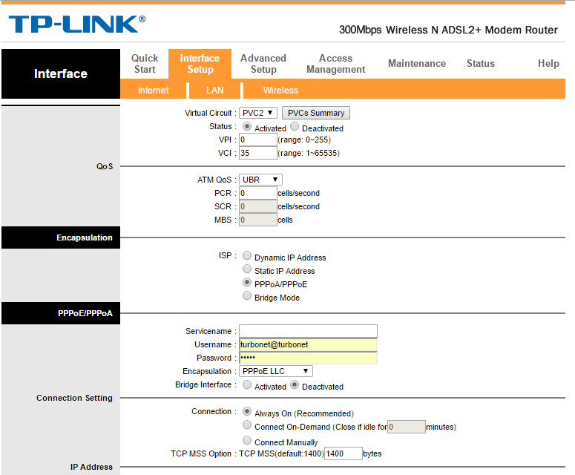Select the LAN sub-tab
The width and height of the screenshot is (575, 475).
point(214,91)
